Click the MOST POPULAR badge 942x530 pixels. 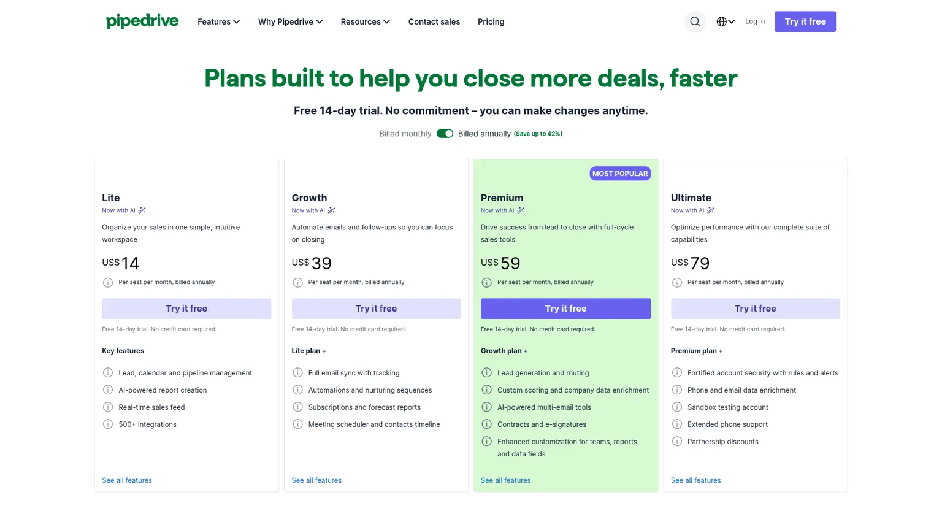click(x=620, y=174)
